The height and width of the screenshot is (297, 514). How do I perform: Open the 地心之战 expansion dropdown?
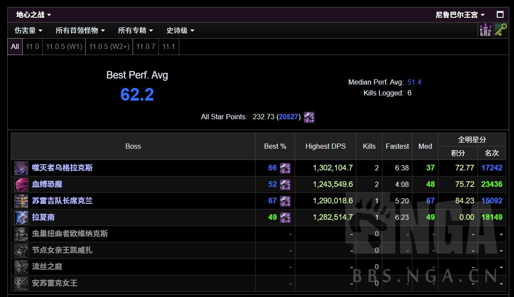click(33, 15)
